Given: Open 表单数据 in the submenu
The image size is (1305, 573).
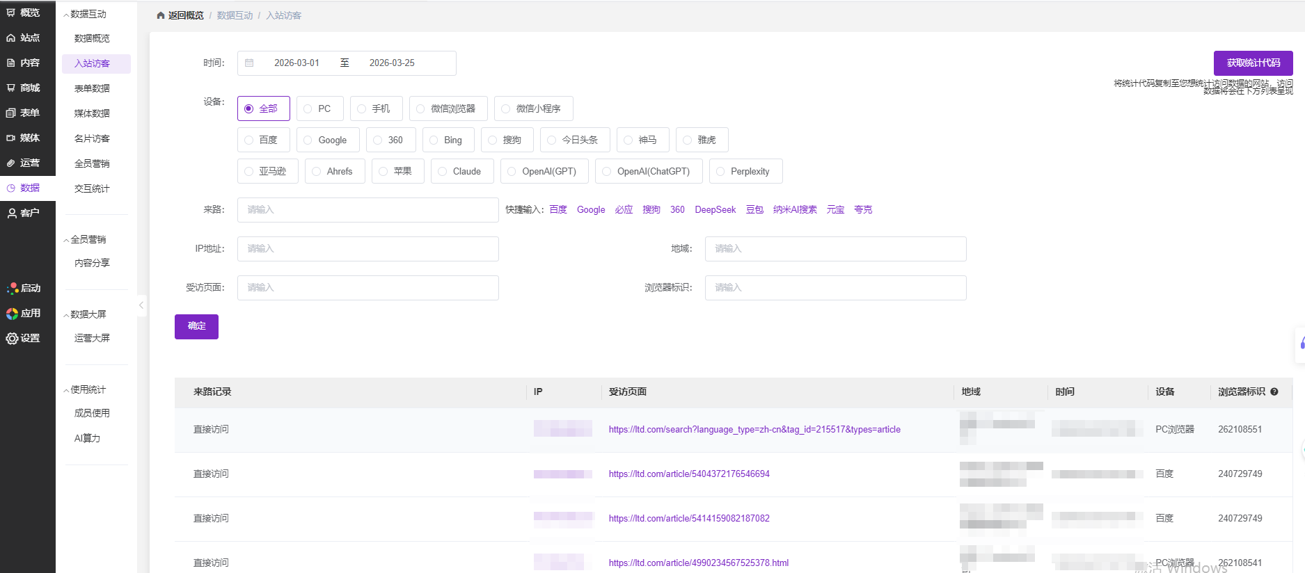Looking at the screenshot, I should tap(92, 88).
